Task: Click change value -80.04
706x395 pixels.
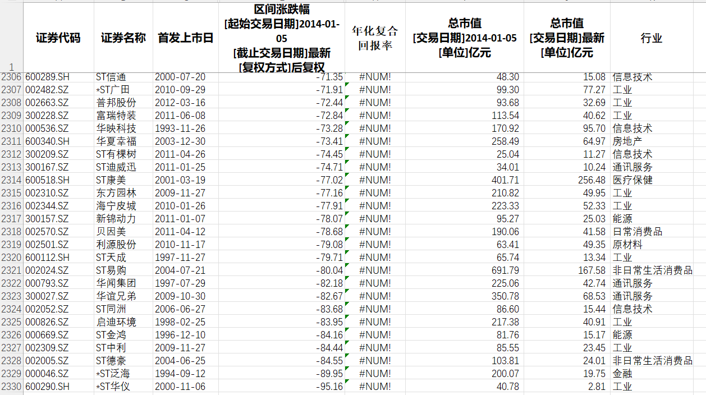Action: (x=329, y=270)
